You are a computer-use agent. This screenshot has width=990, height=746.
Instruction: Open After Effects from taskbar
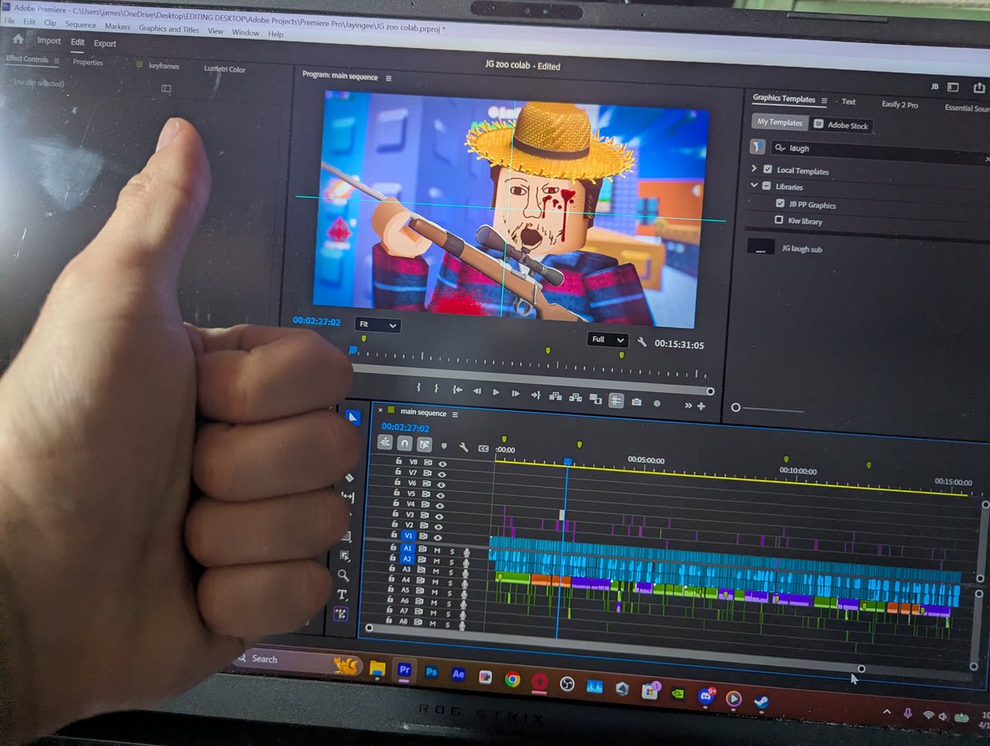(x=459, y=673)
